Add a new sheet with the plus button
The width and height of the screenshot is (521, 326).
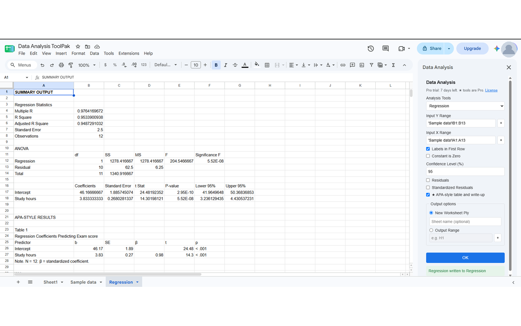[x=18, y=282]
